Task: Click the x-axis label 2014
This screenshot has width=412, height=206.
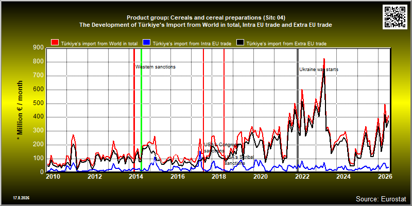Action: click(x=136, y=176)
